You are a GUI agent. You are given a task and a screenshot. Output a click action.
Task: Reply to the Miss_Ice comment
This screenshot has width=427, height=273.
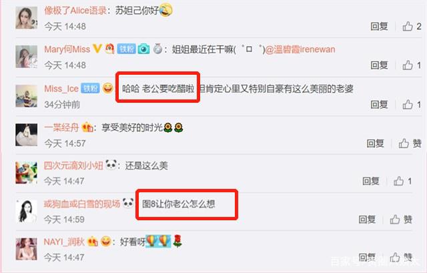(379, 104)
